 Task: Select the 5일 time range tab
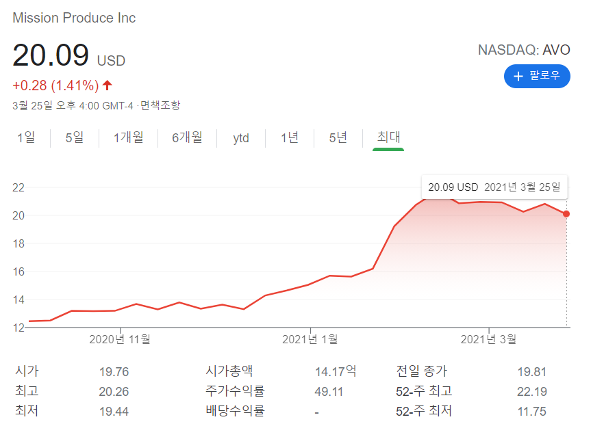click(75, 137)
